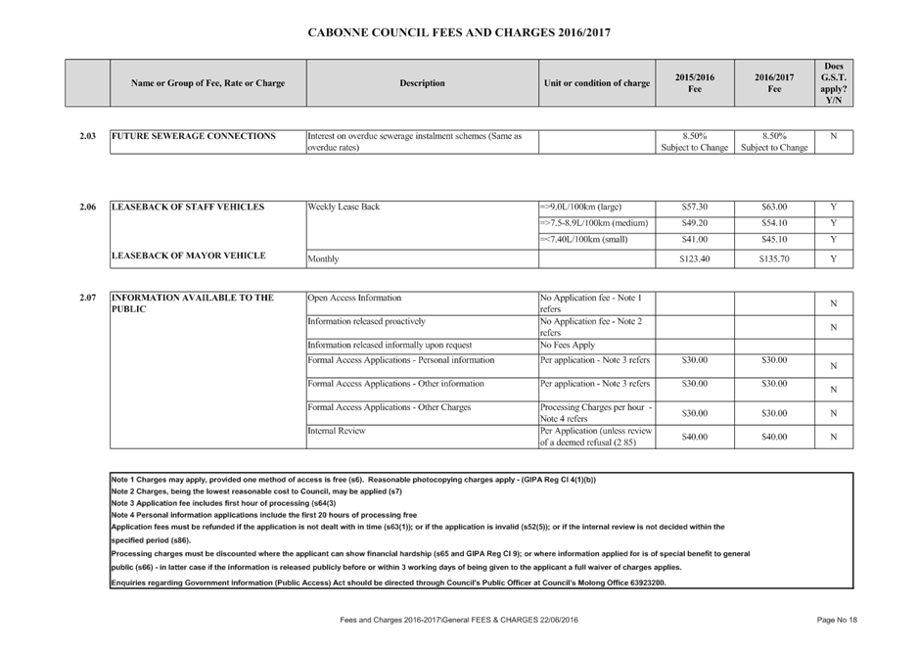Click 'No Application fee - Note 1 refers'
The image size is (919, 650).
coord(591,303)
